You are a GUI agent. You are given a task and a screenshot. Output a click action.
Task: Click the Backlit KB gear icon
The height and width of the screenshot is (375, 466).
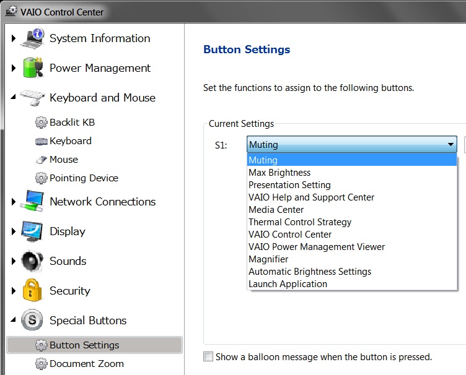pos(41,123)
